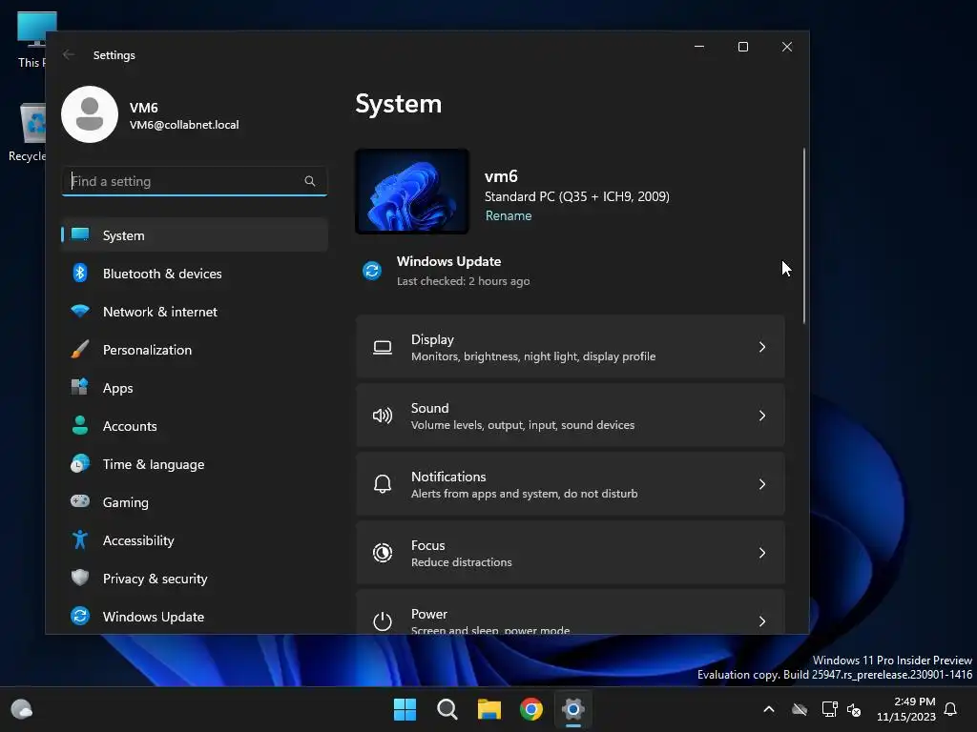Click the System page vertical scrollbar
Image resolution: width=977 pixels, height=732 pixels.
click(804, 236)
